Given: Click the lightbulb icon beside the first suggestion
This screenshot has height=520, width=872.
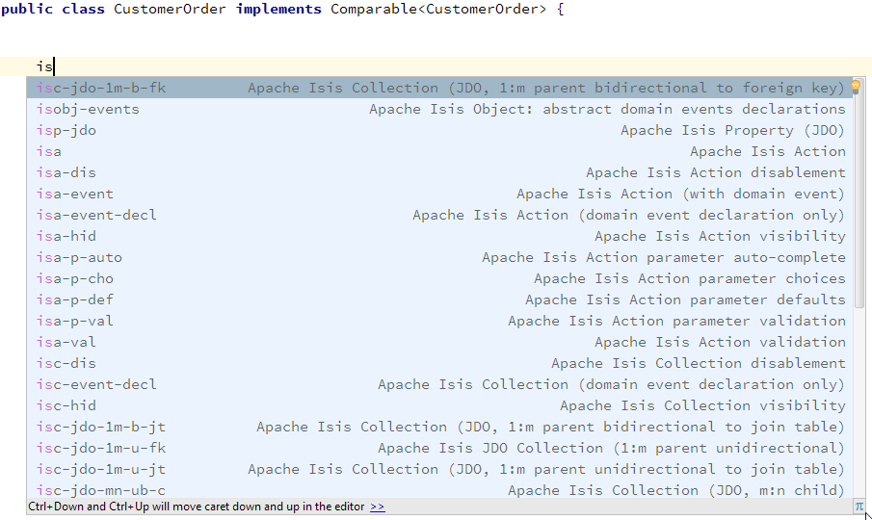Looking at the screenshot, I should pos(856,88).
